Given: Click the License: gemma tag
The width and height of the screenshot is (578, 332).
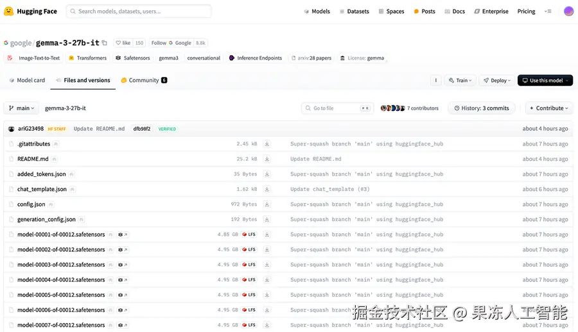Looking at the screenshot, I should [362, 58].
